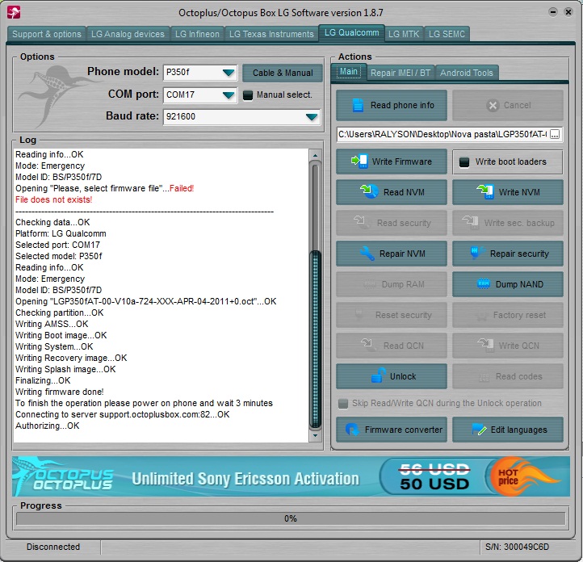The height and width of the screenshot is (562, 583).
Task: Click the Edit languages button
Action: [508, 430]
